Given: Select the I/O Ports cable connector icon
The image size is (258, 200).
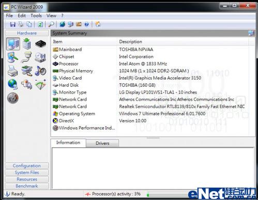Looking at the screenshot, I should coord(27,57).
